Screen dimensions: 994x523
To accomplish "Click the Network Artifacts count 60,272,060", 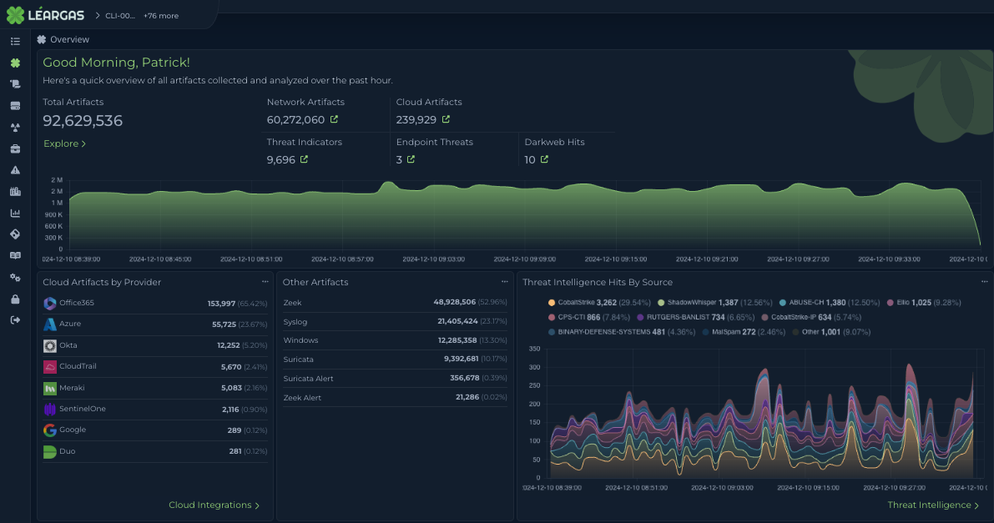I will pos(295,120).
